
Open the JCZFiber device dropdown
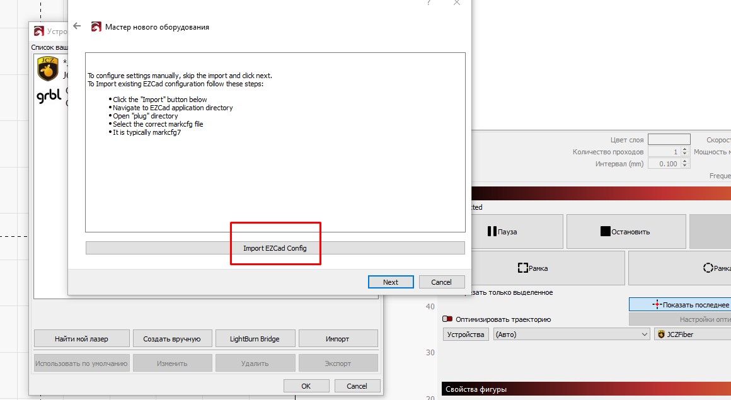point(692,334)
